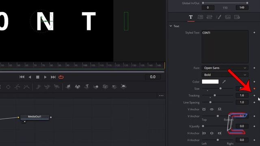Open the node editor three-dot options menu

click(x=161, y=96)
